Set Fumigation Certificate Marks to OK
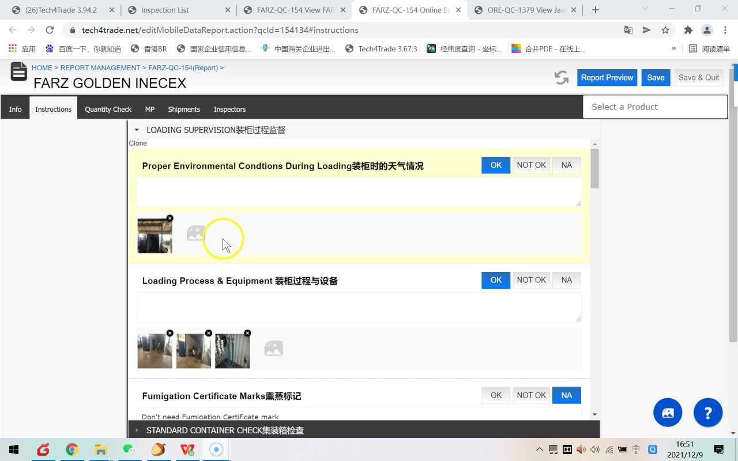The width and height of the screenshot is (738, 461). click(x=495, y=395)
